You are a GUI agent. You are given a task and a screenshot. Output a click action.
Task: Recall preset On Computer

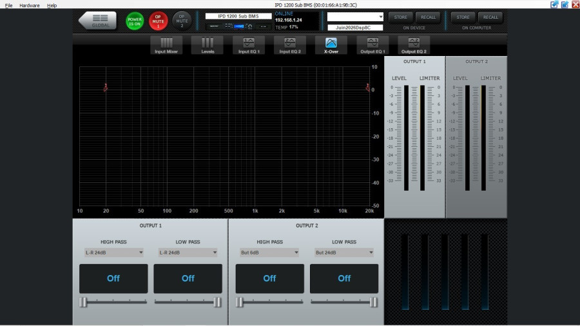pos(490,17)
